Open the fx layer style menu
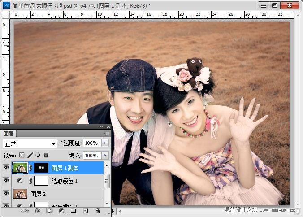The image size is (303, 217). 38,211
